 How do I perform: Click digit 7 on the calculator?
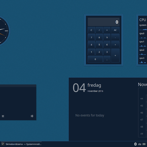click(92, 37)
